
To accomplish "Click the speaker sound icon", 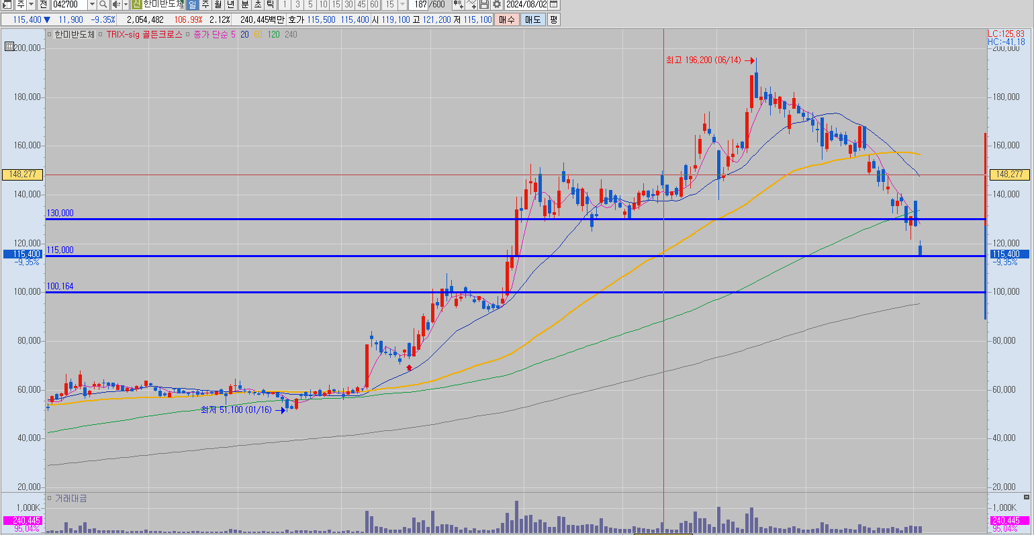I will 115,5.
